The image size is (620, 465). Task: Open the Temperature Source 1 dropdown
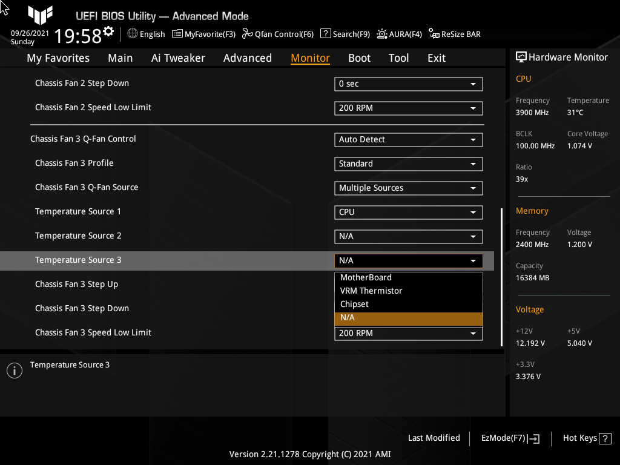(408, 212)
